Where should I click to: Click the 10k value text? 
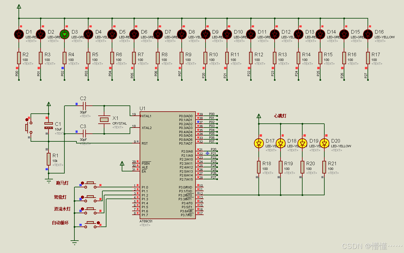tap(55, 161)
